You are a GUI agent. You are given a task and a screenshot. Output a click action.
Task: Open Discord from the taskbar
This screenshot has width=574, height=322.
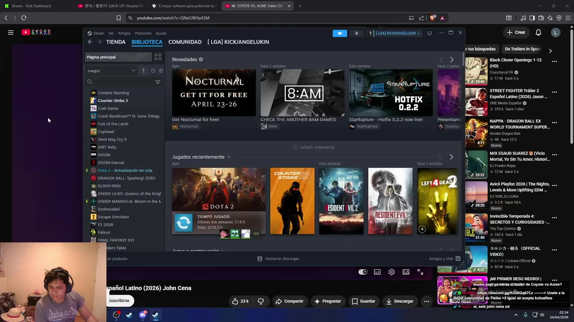tap(143, 315)
